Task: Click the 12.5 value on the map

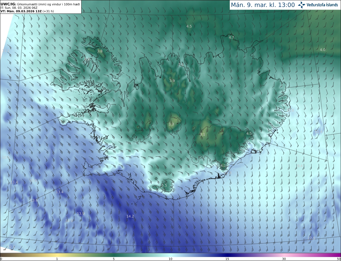Action: pyautogui.click(x=311, y=238)
